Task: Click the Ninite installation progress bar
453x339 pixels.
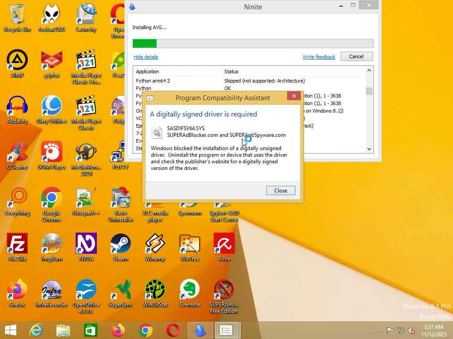Action: coord(253,44)
